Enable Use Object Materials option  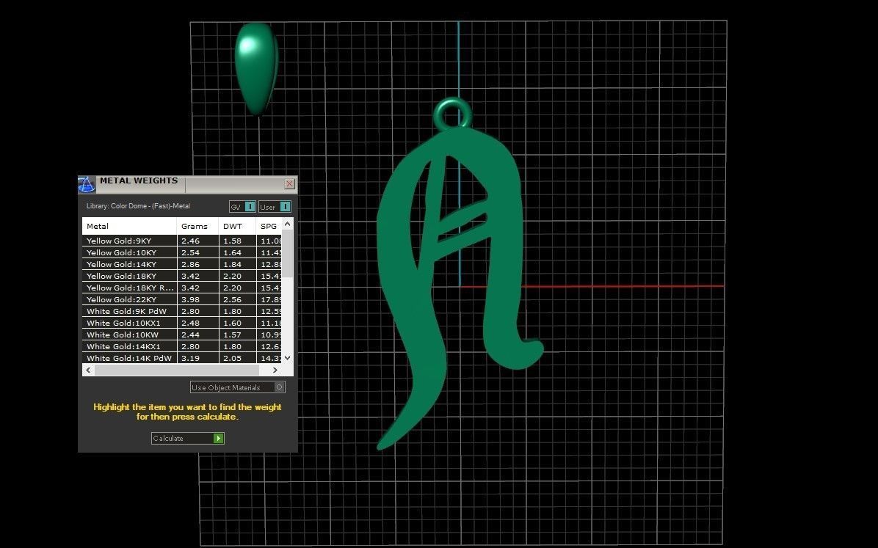click(x=237, y=387)
